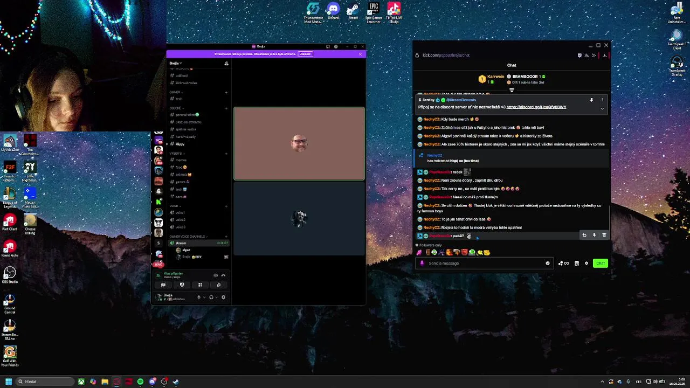Image resolution: width=690 pixels, height=388 pixels.
Task: Click the delete message trash icon in Kick chat
Action: point(604,235)
